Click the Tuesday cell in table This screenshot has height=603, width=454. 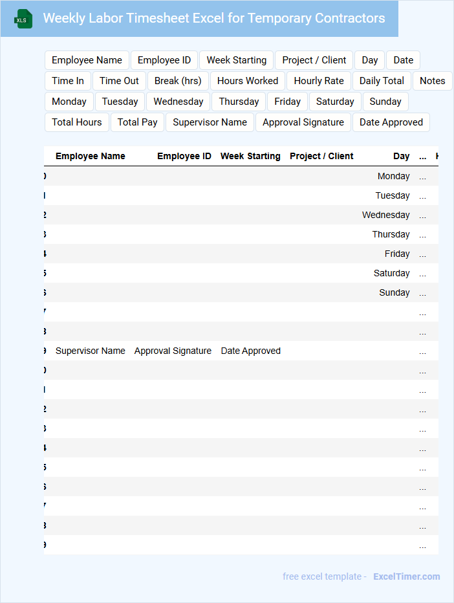393,195
